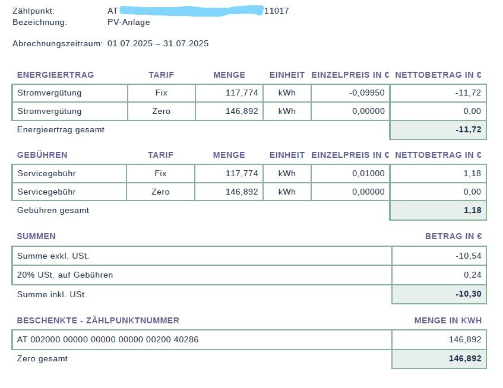Click the Abrechnungszeitraum date range 01.07.2025 – 31.07.2025
This screenshot has width=503, height=388.
click(x=158, y=43)
